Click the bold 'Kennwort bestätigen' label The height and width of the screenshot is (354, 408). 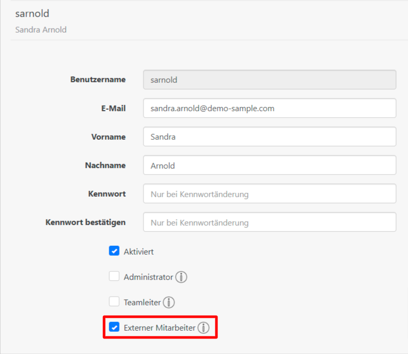pyautogui.click(x=85, y=222)
